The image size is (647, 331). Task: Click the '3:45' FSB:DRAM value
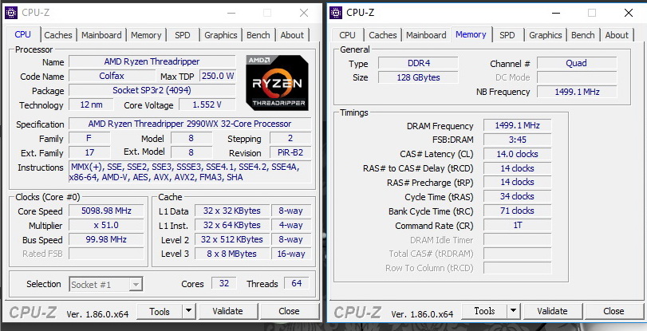518,140
